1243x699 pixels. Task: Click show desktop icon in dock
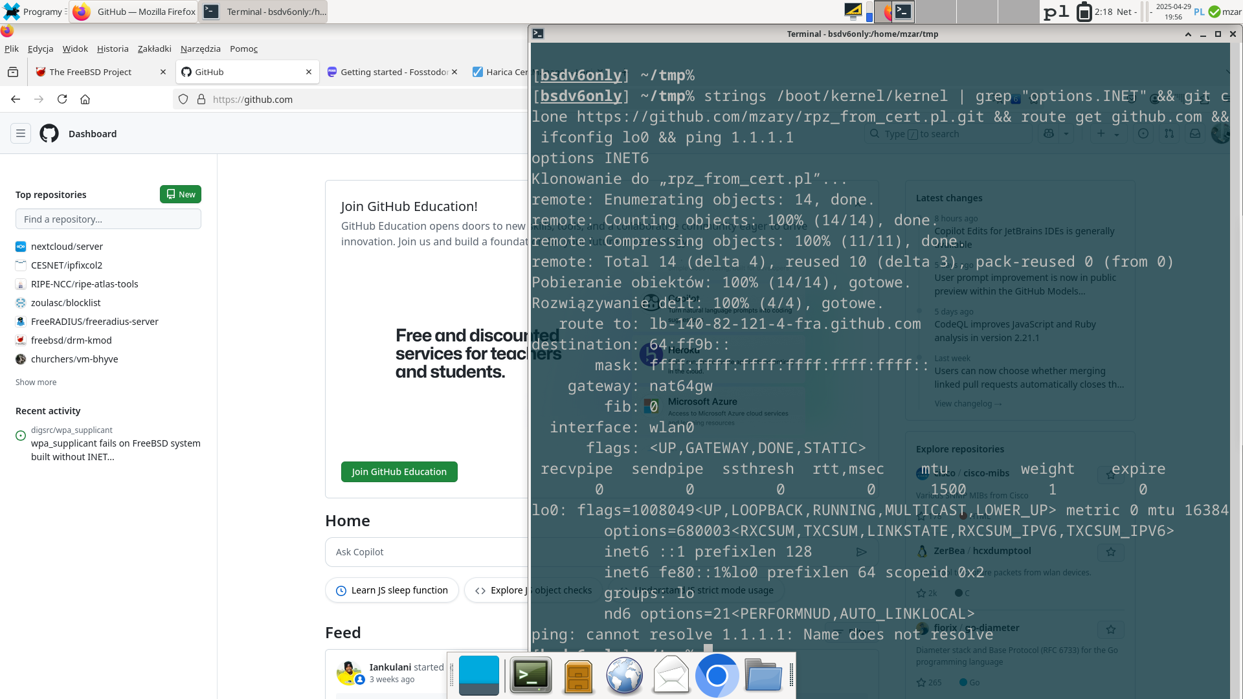[479, 675]
